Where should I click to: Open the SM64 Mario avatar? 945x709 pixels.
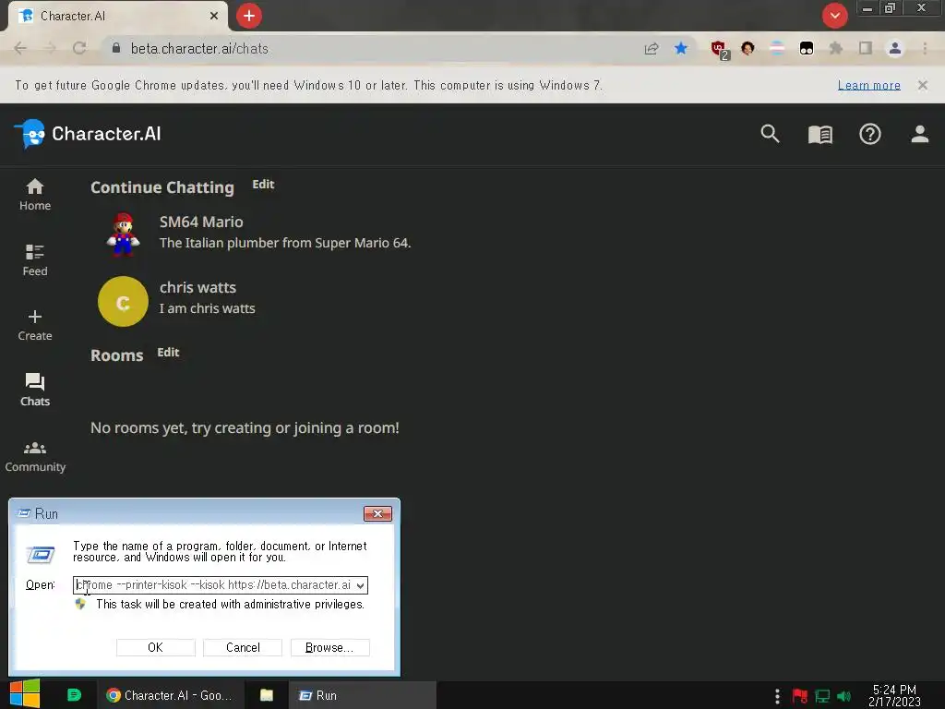pyautogui.click(x=123, y=234)
